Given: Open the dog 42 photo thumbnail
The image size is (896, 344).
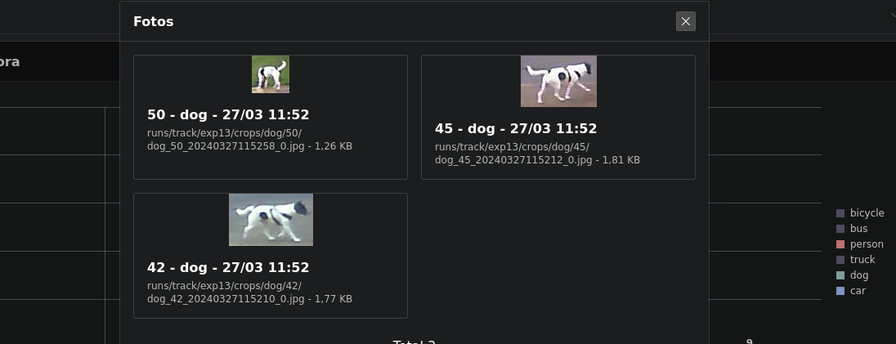Looking at the screenshot, I should (x=271, y=220).
